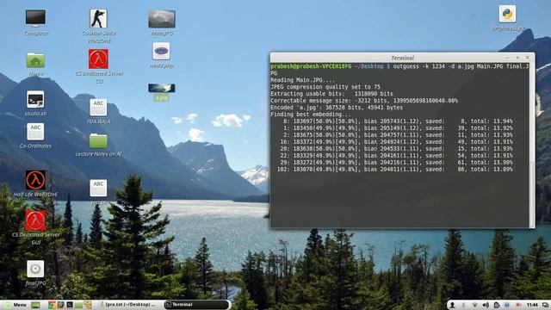Image resolution: width=551 pixels, height=310 pixels.
Task: Click the outguess command line text
Action: 399,70
